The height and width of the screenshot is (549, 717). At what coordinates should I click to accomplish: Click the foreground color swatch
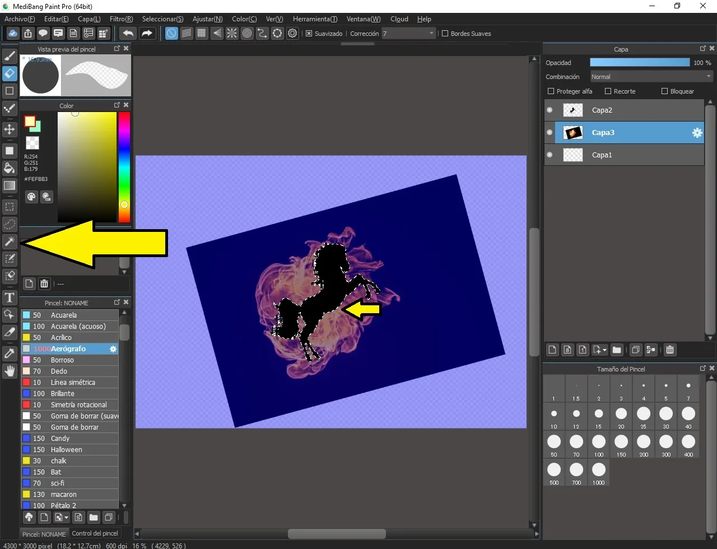(x=30, y=122)
